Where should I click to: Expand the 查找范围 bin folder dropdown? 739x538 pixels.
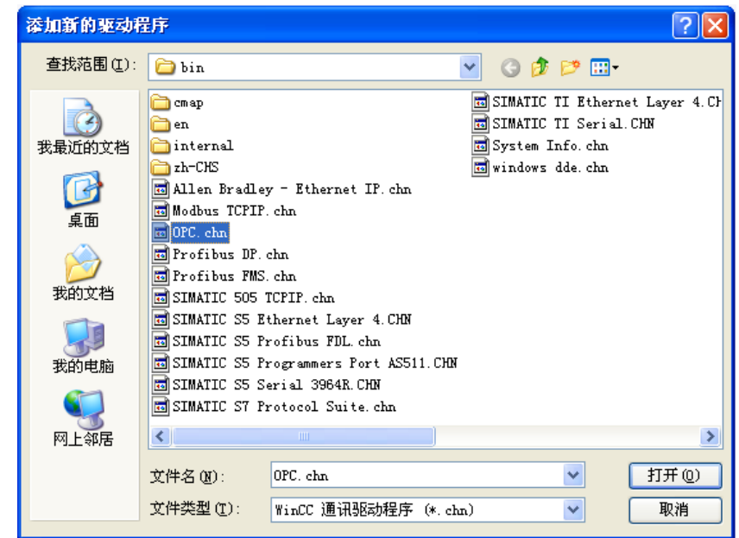470,67
